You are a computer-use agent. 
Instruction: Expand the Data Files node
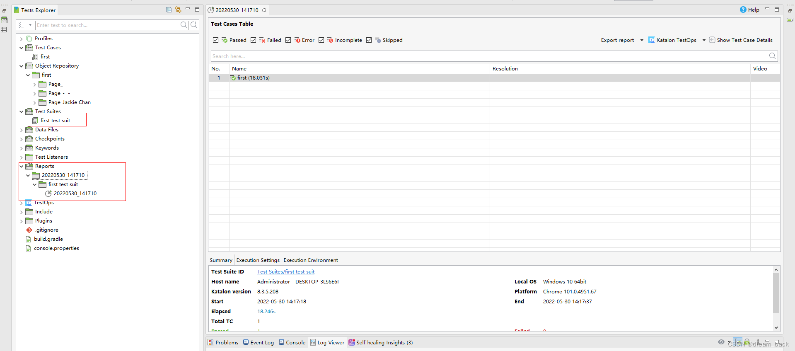22,130
